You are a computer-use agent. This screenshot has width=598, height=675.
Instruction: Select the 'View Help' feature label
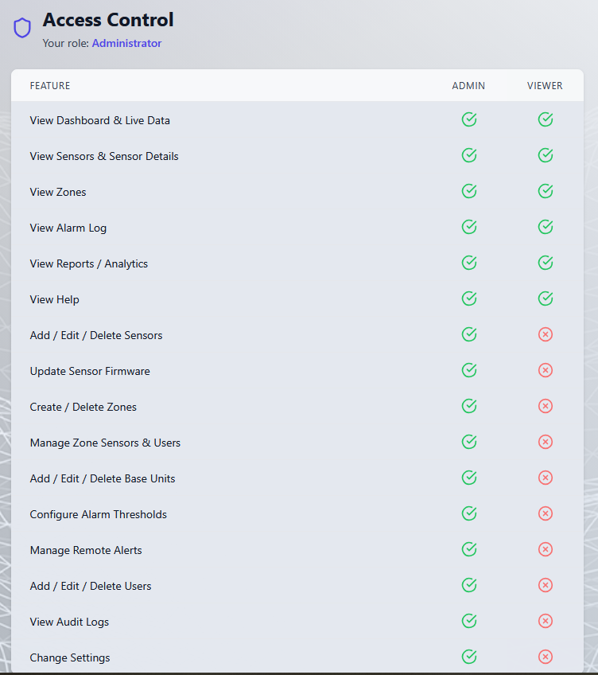click(55, 299)
